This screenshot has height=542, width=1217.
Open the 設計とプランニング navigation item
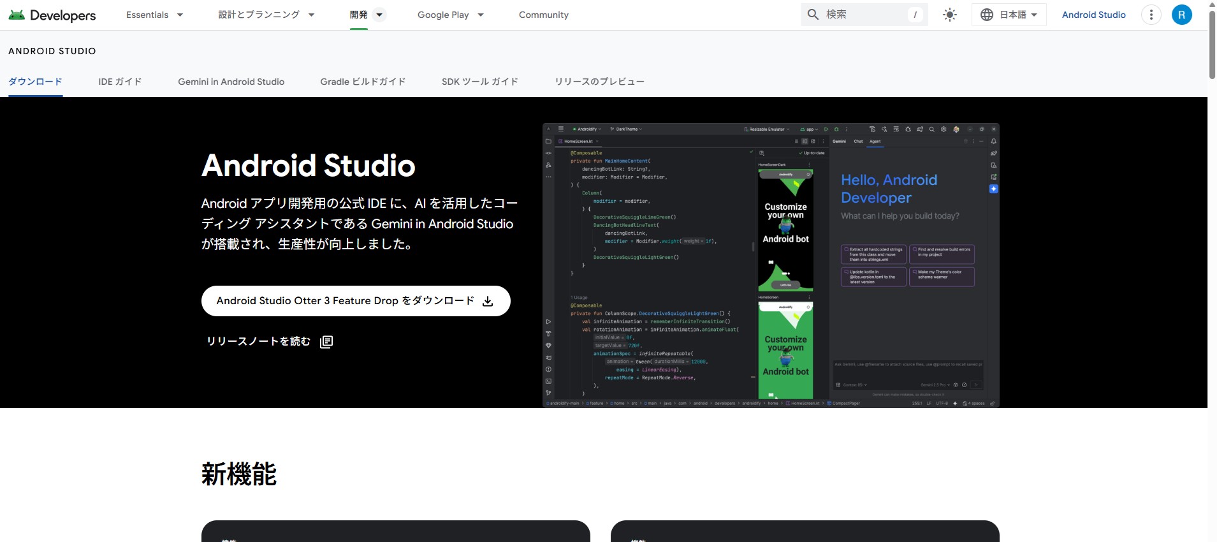(259, 15)
